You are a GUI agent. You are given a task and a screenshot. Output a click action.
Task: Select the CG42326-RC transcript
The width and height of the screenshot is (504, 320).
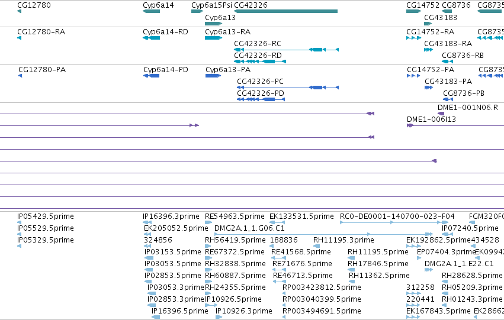pos(287,50)
